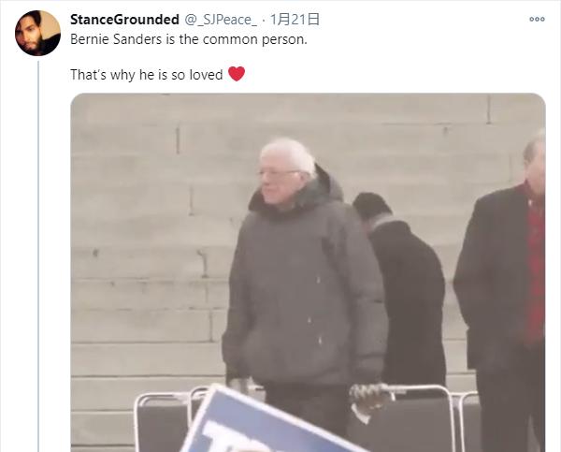This screenshot has width=561, height=452.
Task: Play the embedded video thumbnail
Action: [308, 272]
